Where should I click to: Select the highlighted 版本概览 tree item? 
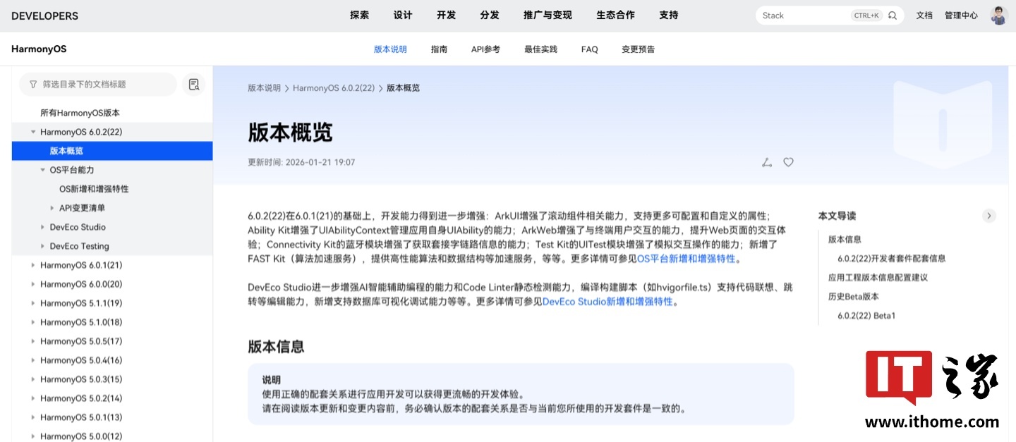[x=112, y=151]
